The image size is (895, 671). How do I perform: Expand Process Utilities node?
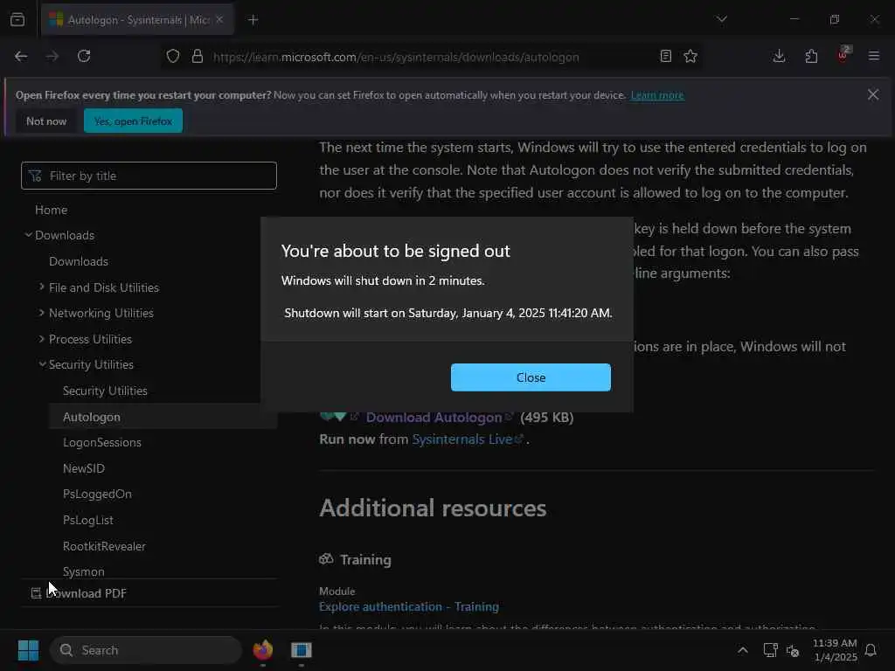tap(41, 339)
